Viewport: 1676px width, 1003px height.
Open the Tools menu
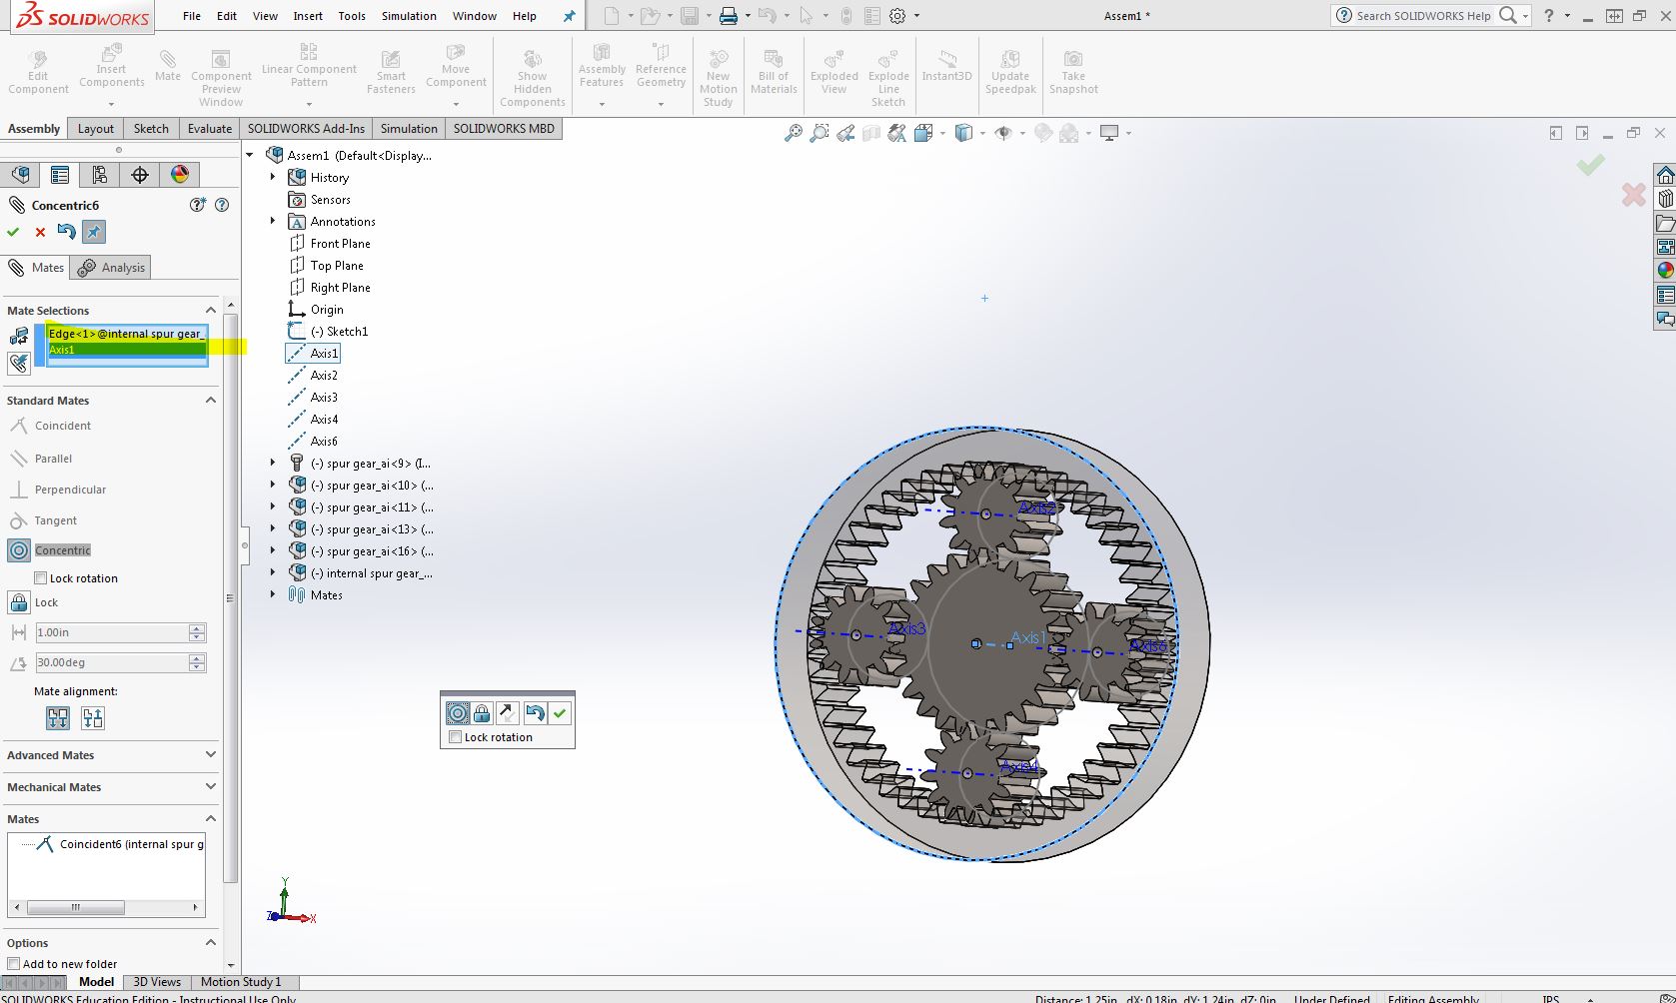pyautogui.click(x=352, y=16)
